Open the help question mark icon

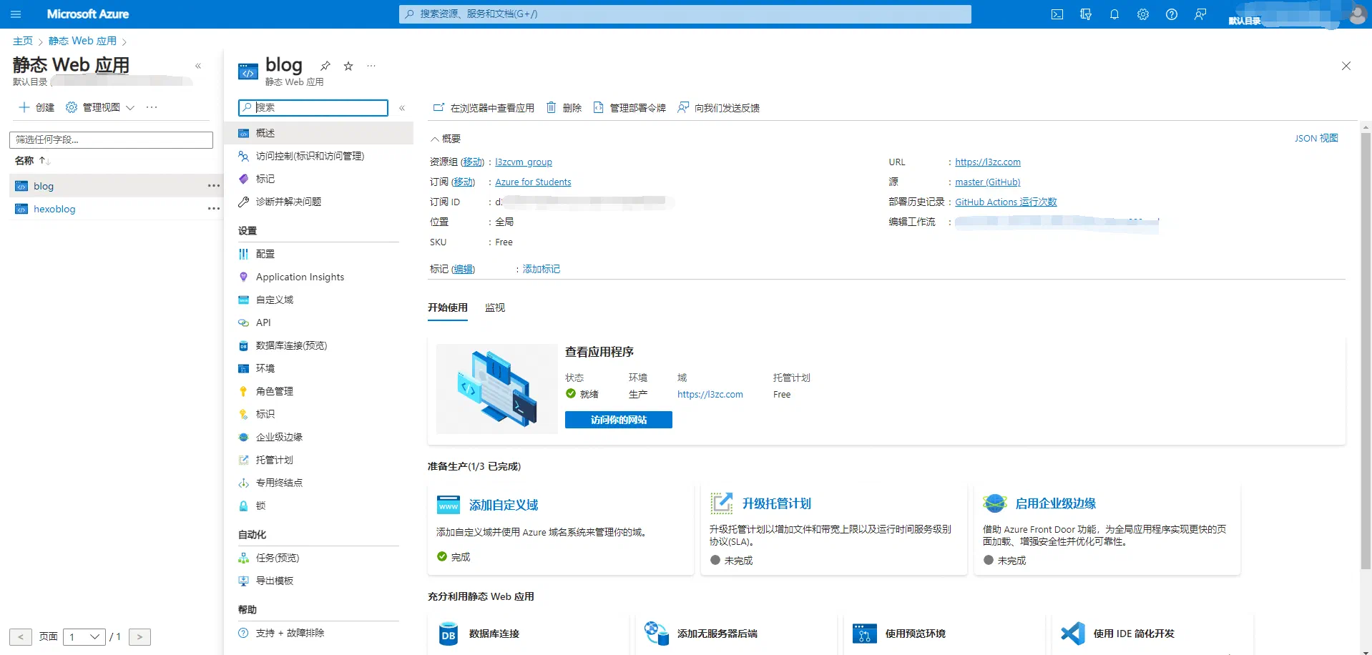pyautogui.click(x=1171, y=14)
